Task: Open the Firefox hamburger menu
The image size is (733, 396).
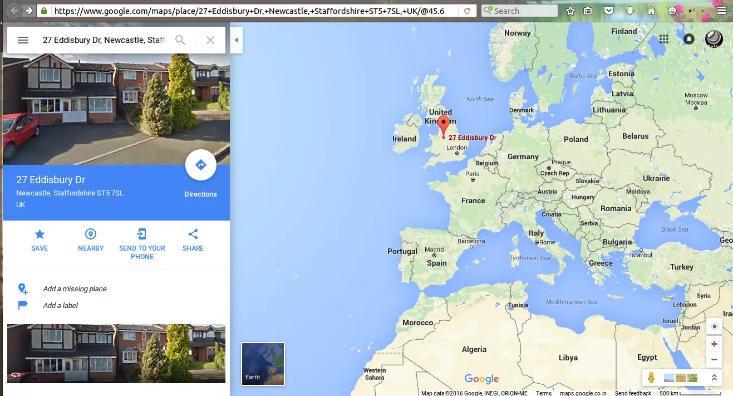Action: click(722, 11)
